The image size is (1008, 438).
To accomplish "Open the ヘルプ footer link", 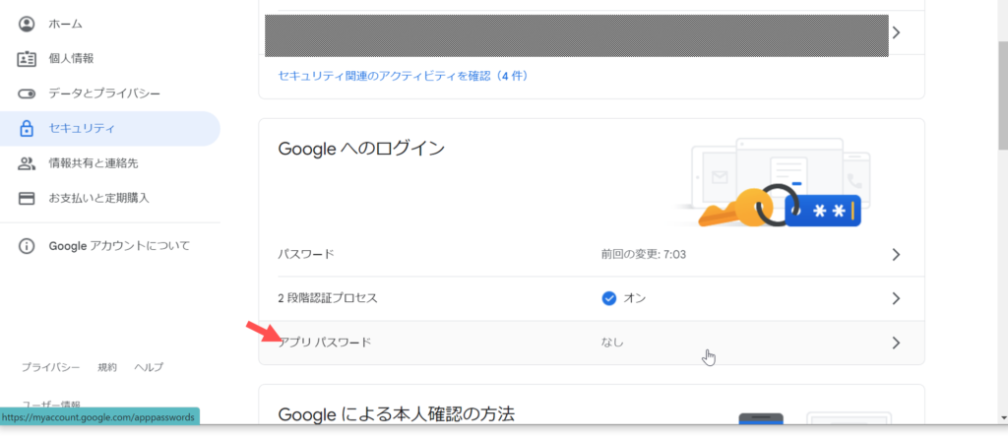I will coord(149,367).
